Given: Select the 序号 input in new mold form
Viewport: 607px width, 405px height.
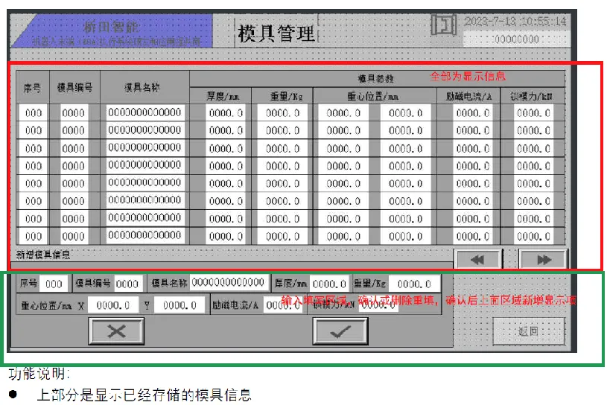Looking at the screenshot, I should click(53, 284).
